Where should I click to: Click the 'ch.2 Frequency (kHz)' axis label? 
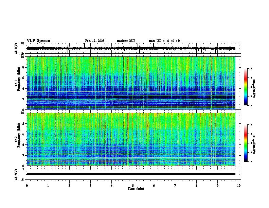click(17, 135)
